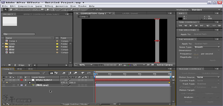Select the Clone Stamp tool

[66, 10]
